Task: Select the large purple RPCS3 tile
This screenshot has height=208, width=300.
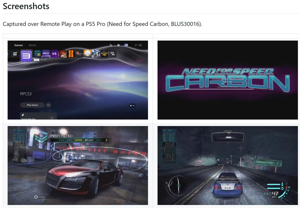Action: [26, 55]
